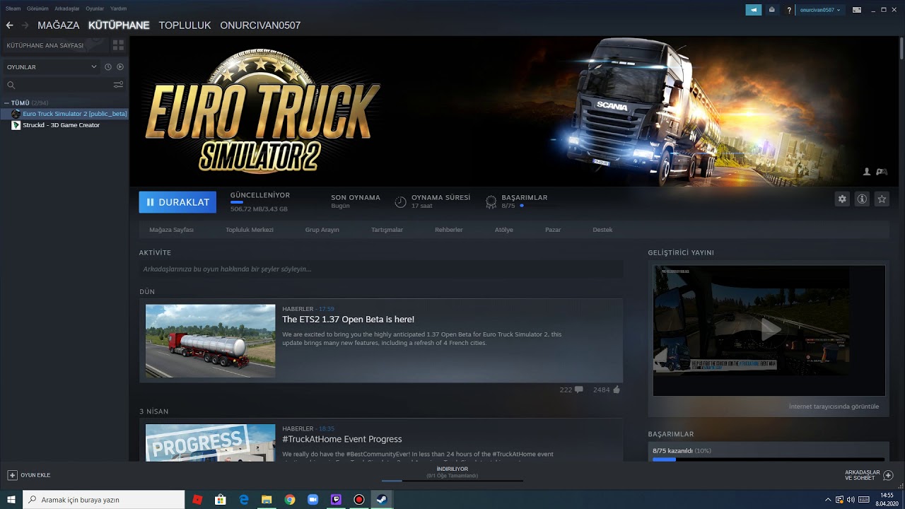Pause download with DURAKLAT button
Image resolution: width=905 pixels, height=509 pixels.
point(177,202)
